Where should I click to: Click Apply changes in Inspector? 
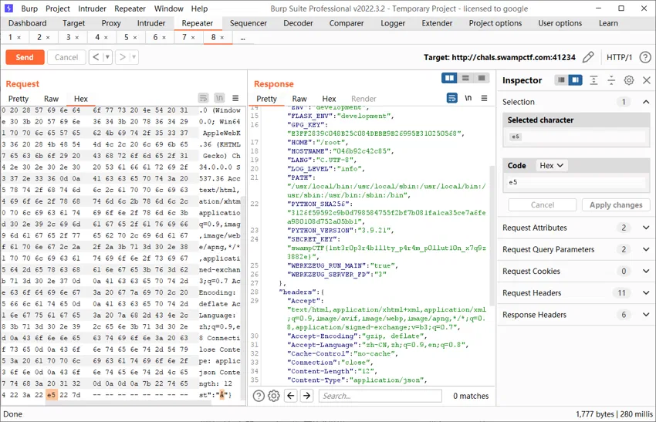[x=616, y=205]
